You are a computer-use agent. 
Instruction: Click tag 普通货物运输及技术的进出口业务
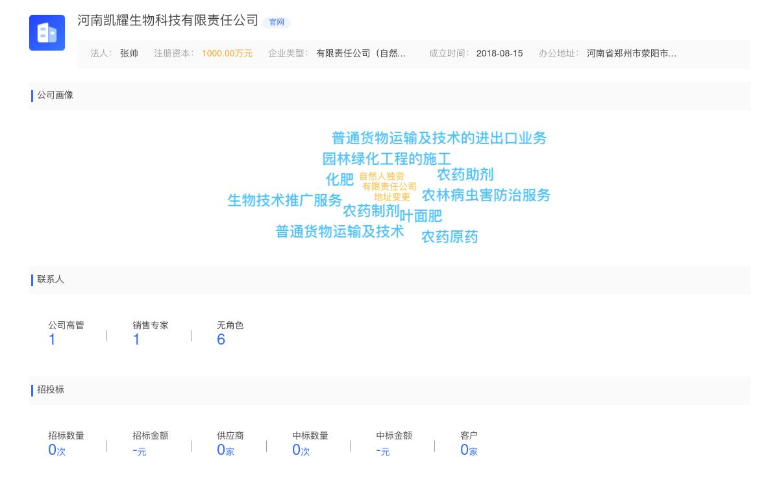pos(439,138)
